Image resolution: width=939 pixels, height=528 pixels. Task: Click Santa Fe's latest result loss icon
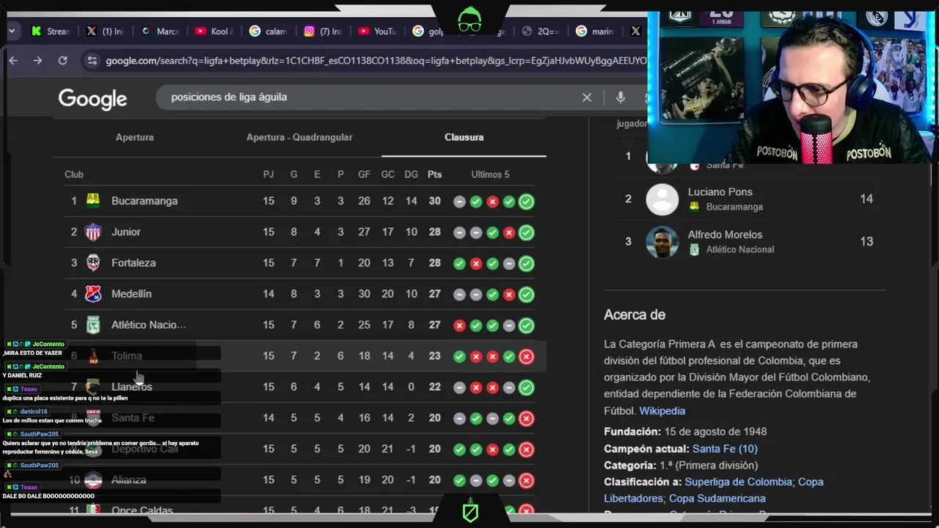526,419
